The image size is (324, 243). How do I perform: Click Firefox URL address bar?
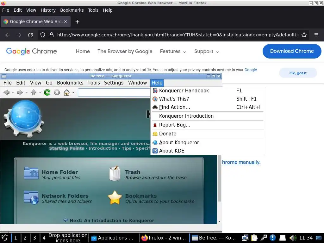point(178,35)
